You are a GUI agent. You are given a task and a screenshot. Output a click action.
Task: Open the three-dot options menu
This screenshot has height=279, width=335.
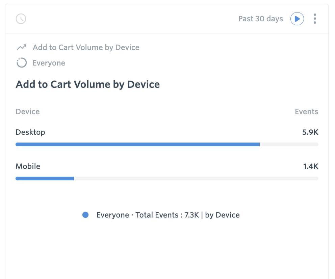[x=315, y=19]
